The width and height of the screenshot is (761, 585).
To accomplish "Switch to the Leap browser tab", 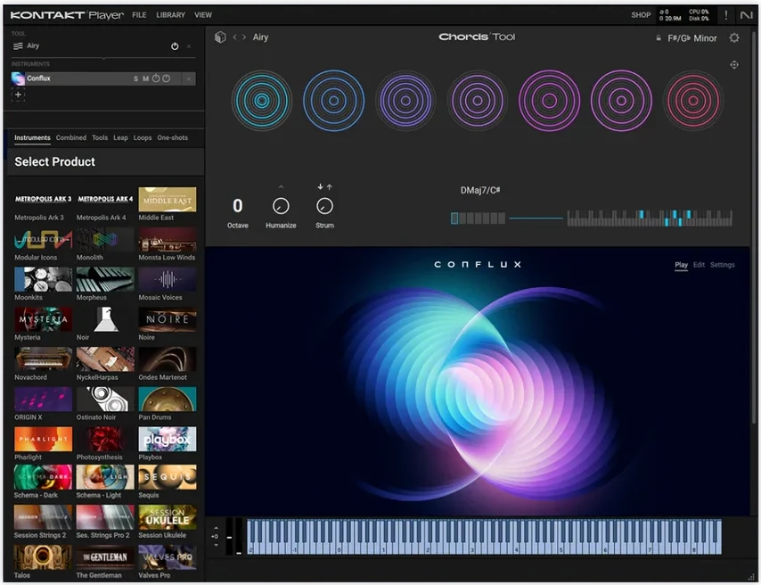I will [120, 138].
